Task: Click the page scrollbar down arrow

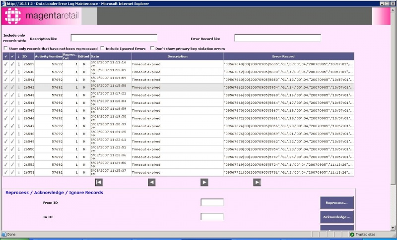Action: (393, 228)
